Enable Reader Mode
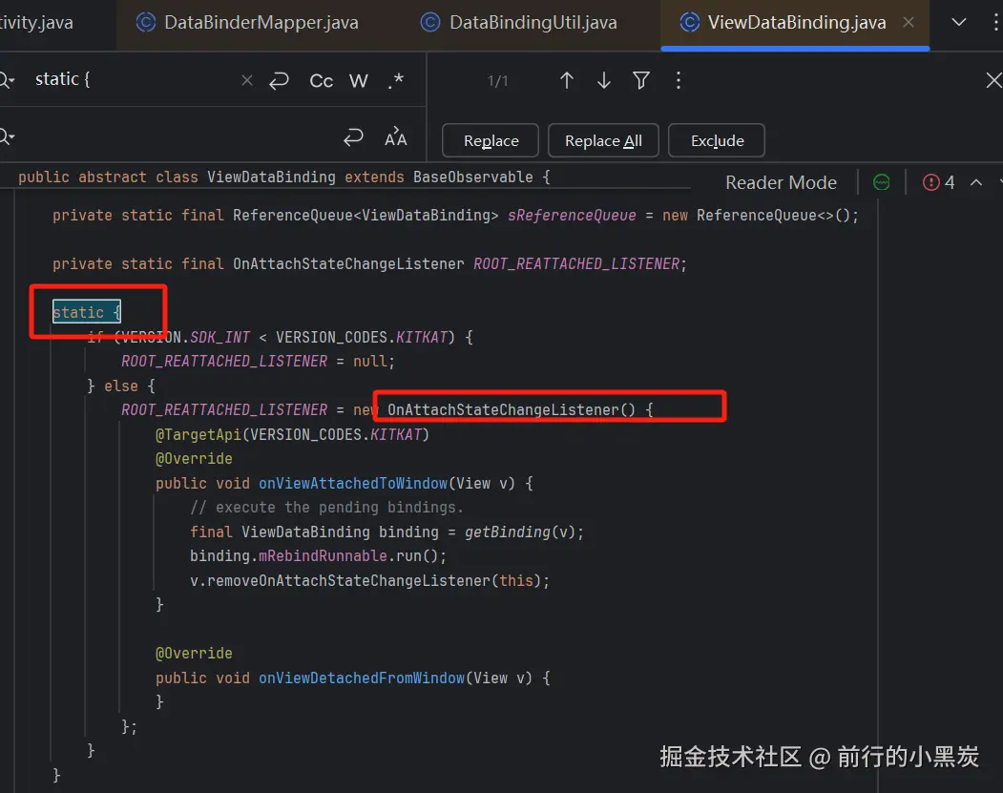The width and height of the screenshot is (1003, 793). pyautogui.click(x=781, y=183)
